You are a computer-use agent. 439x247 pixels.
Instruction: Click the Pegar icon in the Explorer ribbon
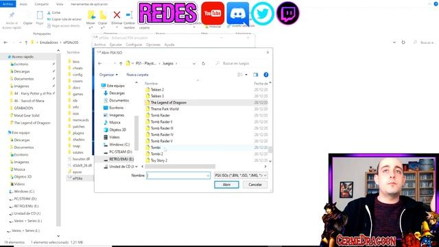pos(40,15)
